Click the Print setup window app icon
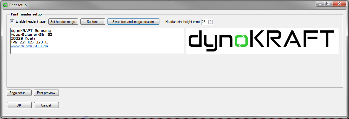 coord(5,5)
